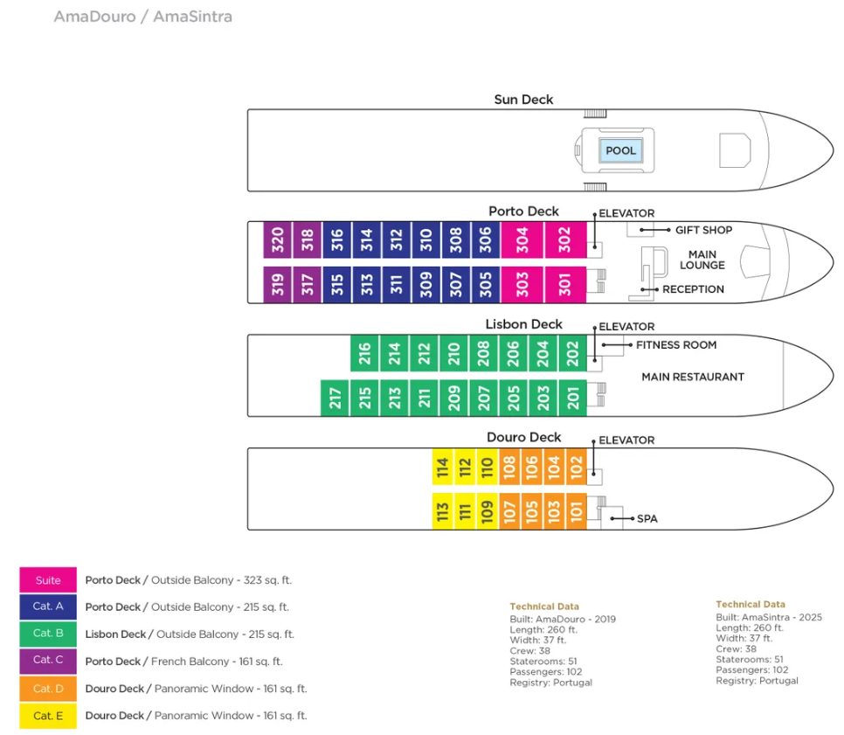This screenshot has width=844, height=735.
Task: Pick stateroom 306
Action: click(x=486, y=239)
